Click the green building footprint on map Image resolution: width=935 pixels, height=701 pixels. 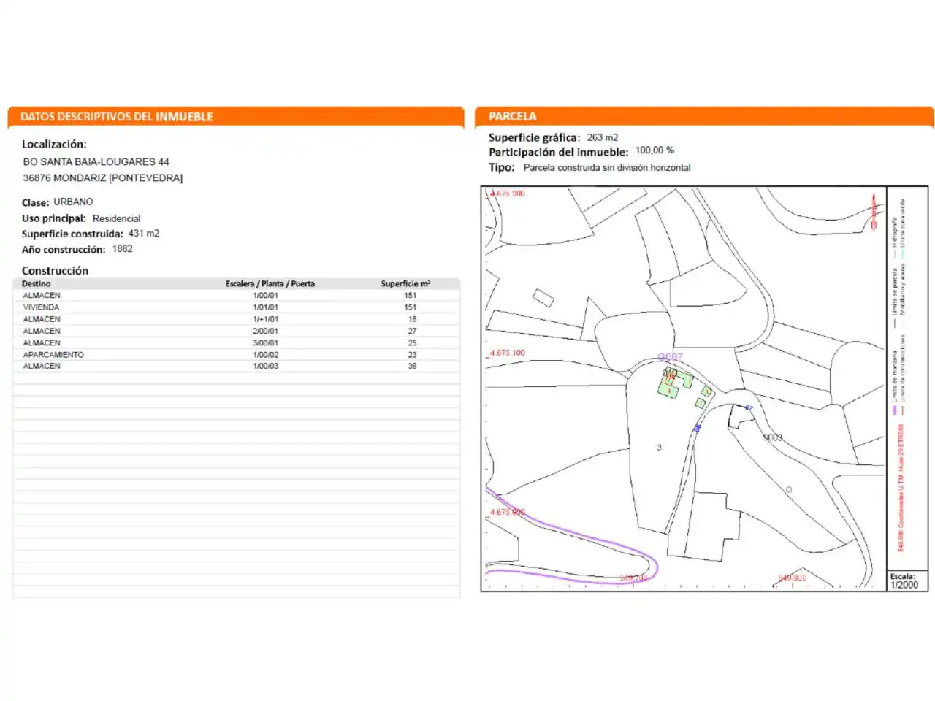(x=676, y=383)
